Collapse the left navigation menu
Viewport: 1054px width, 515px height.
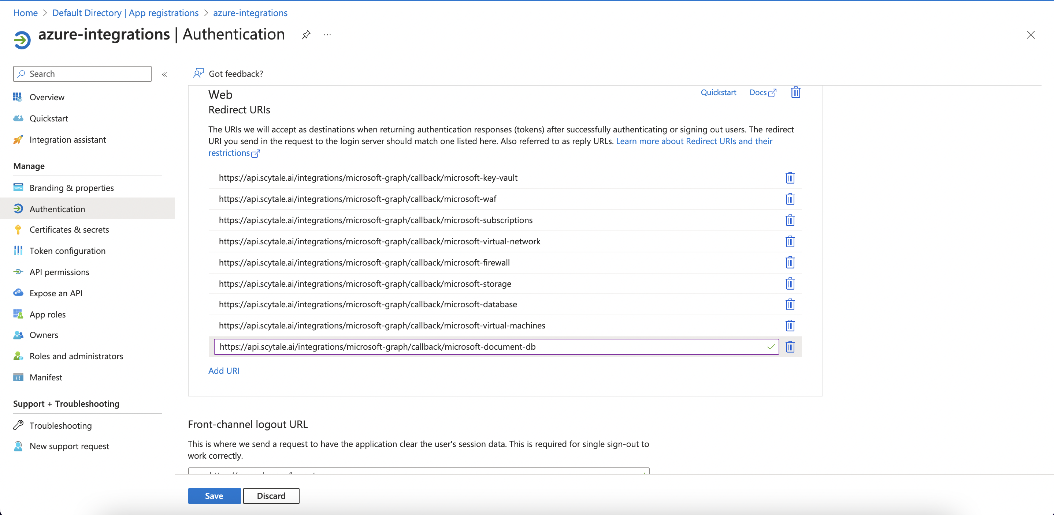coord(164,74)
